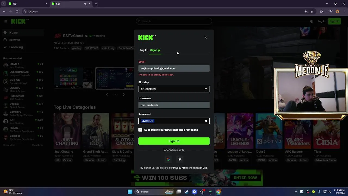Click the Username field with dva_medveda
This screenshot has width=348, height=196.
(x=174, y=105)
